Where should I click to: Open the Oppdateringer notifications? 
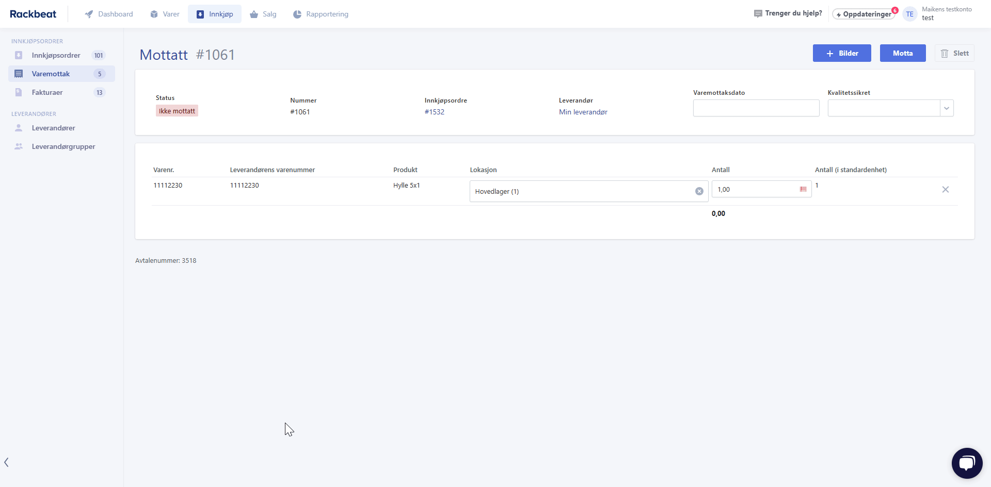[x=864, y=14]
